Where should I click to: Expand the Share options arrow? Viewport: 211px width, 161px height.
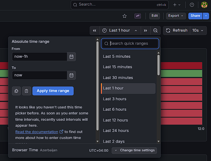click(x=206, y=16)
